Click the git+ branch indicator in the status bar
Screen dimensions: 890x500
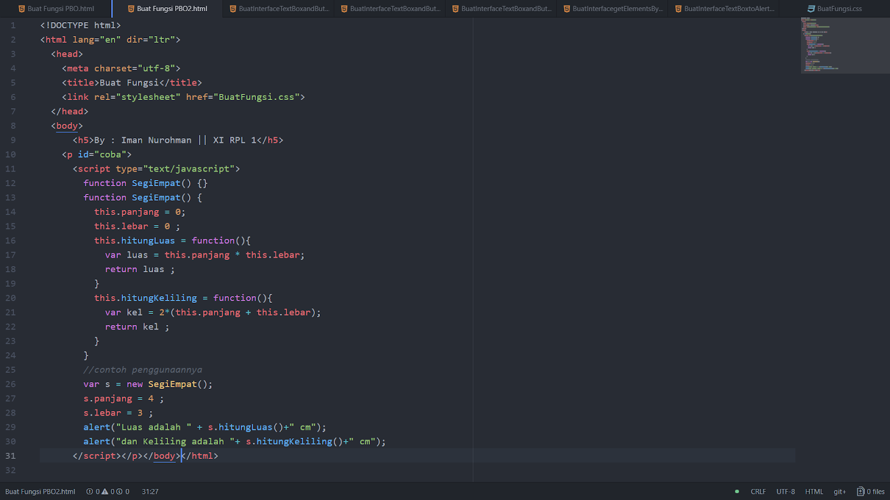coord(840,492)
